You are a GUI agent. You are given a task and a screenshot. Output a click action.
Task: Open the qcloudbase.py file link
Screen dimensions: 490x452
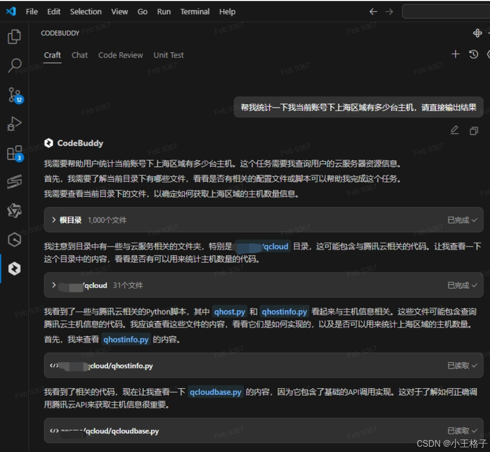coord(215,392)
